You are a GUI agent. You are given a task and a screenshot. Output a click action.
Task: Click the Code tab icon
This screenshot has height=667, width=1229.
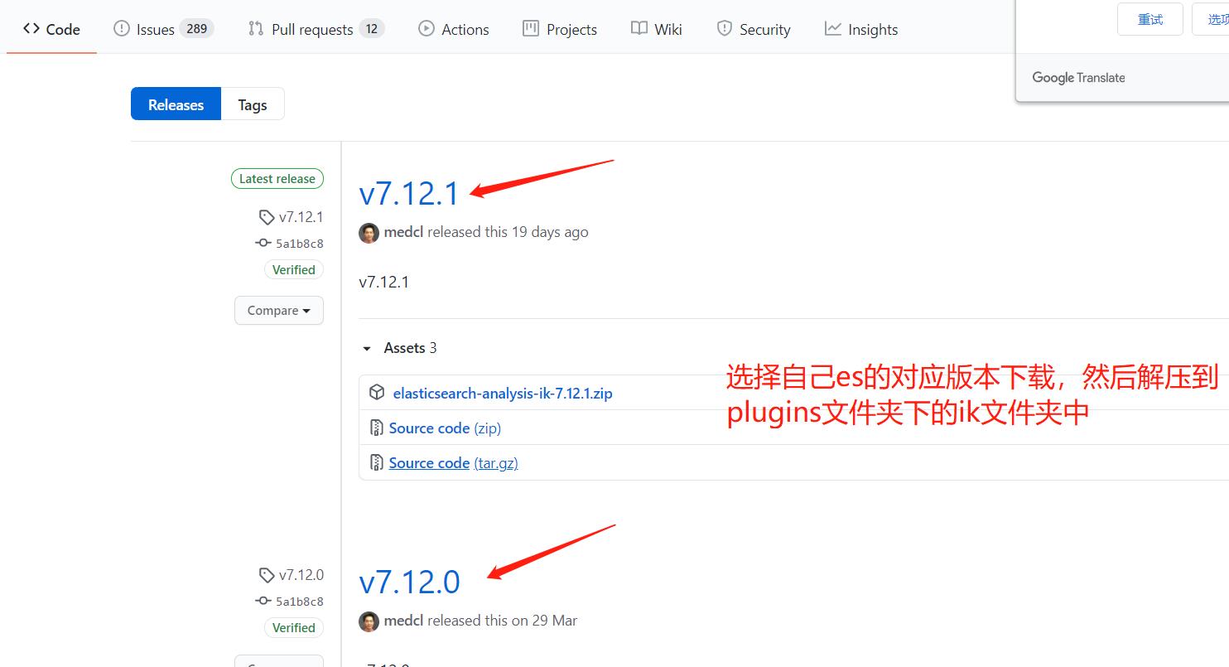click(31, 29)
